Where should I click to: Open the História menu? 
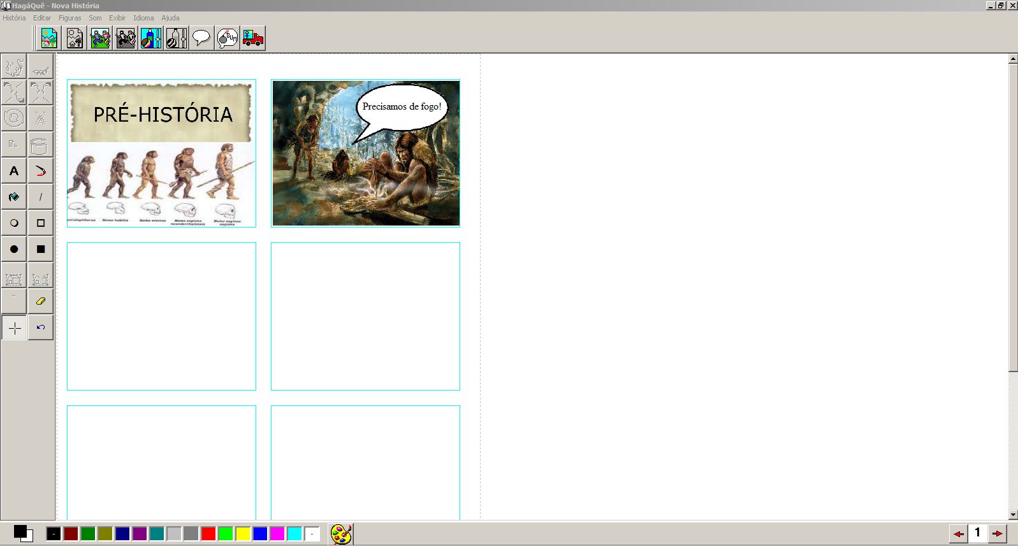pos(14,18)
